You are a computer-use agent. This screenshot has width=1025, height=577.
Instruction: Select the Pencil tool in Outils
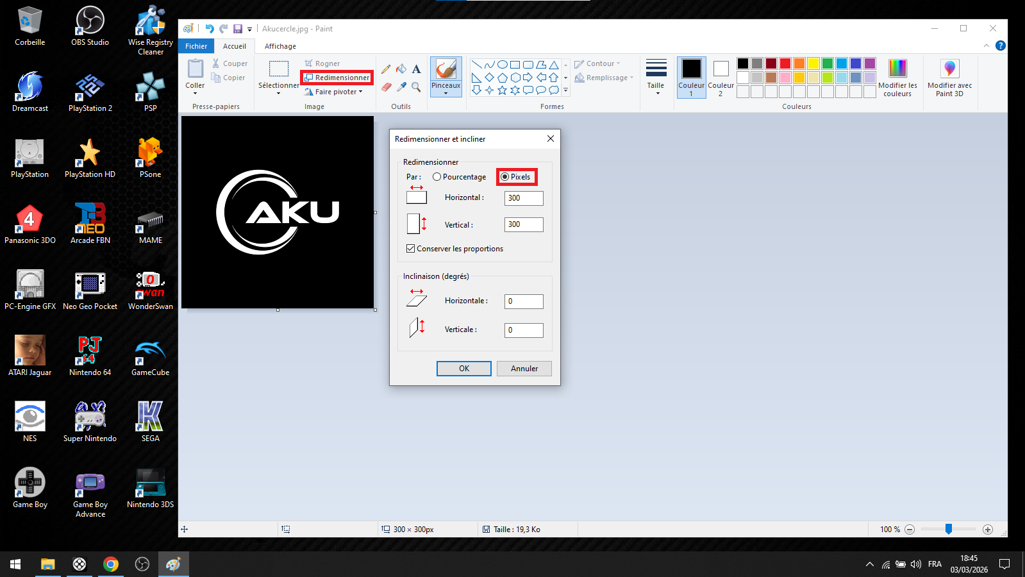[386, 69]
